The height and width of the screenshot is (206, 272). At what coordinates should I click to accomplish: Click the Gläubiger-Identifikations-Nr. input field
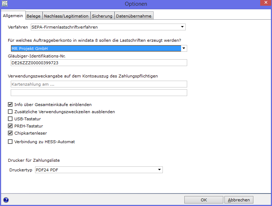[x=99, y=63]
